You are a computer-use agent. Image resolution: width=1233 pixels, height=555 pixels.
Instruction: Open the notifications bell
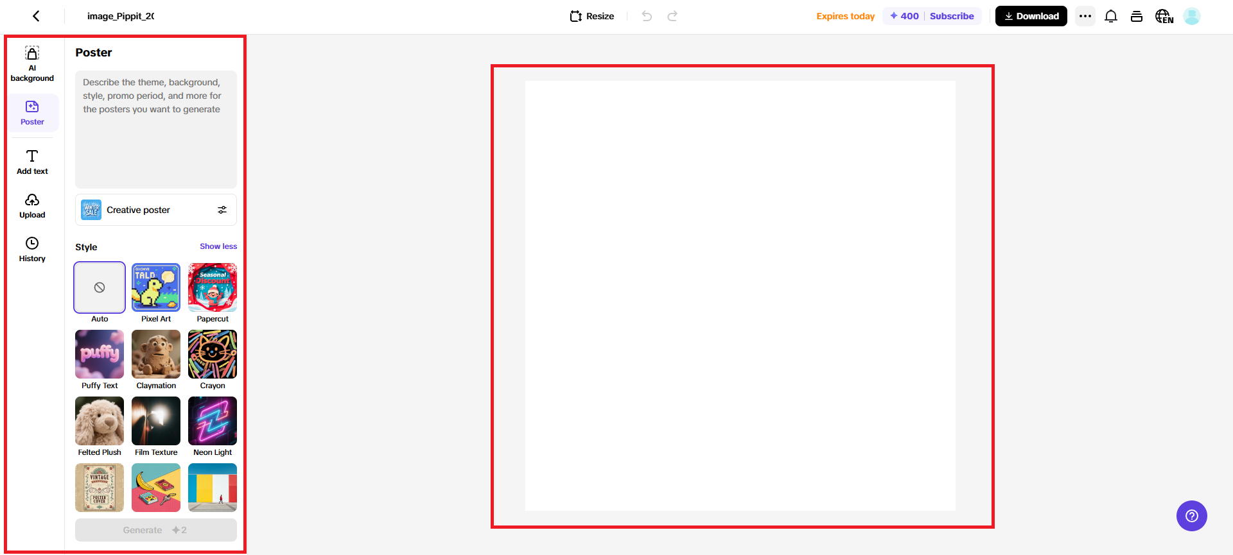point(1111,16)
